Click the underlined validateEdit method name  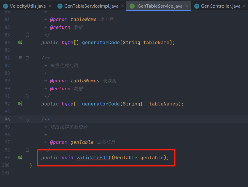(x=93, y=157)
